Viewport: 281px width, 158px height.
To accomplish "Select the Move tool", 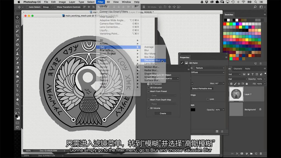I will (17, 17).
